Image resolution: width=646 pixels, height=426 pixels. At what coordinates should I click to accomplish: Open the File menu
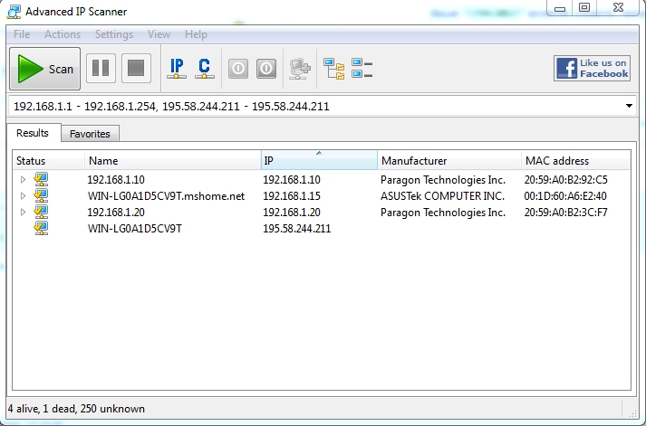pyautogui.click(x=22, y=34)
